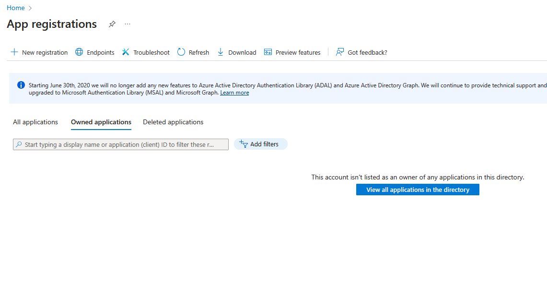Open the ellipsis more options menu
This screenshot has height=297, width=547.
(128, 24)
